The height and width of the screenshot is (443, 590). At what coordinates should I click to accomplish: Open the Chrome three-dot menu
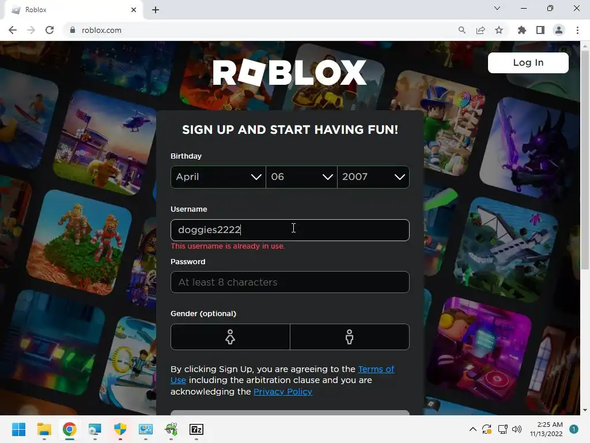coord(577,30)
